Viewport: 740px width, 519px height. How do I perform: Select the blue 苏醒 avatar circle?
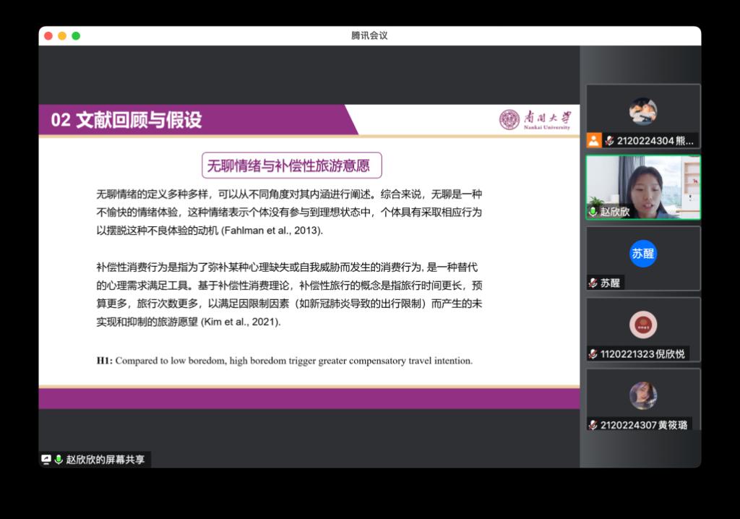coord(642,254)
